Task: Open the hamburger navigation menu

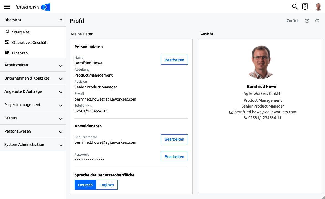Action: point(7,7)
